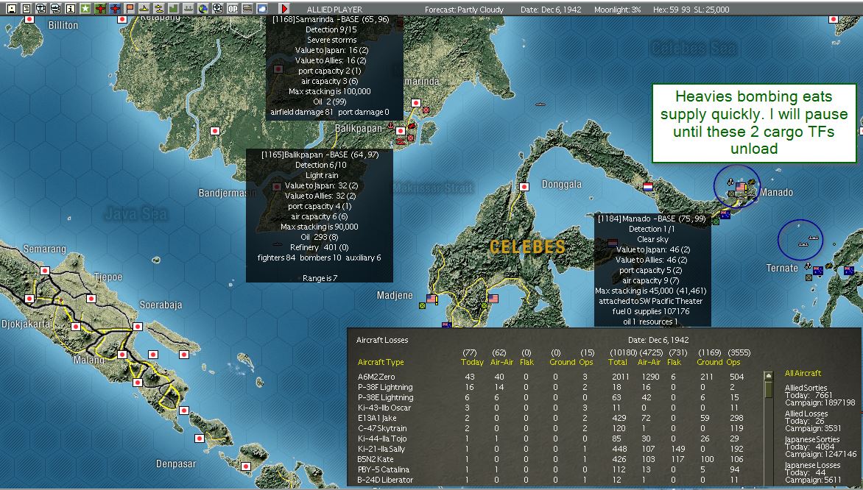
Task: Select the A6M2 Zero row
Action: click(552, 377)
